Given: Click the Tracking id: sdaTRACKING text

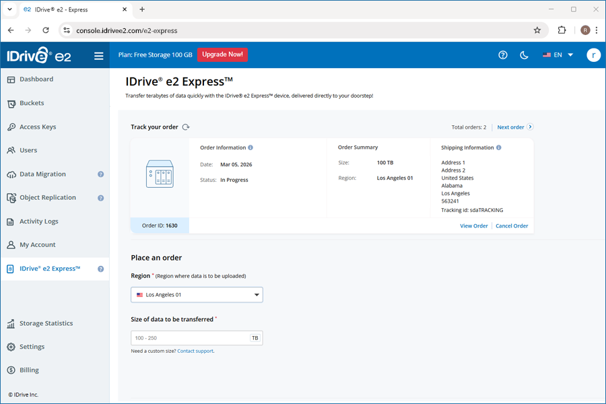Looking at the screenshot, I should coord(472,210).
